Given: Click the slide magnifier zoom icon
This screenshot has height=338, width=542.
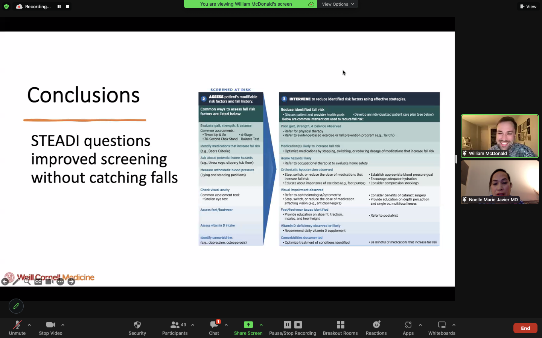Looking at the screenshot, I should pyautogui.click(x=27, y=281).
